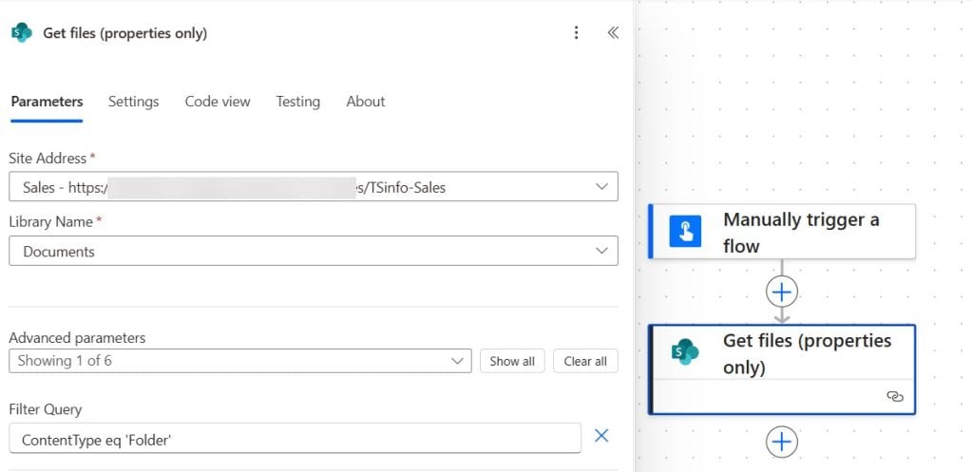Open the Testing tab
Image resolution: width=973 pixels, height=472 pixels.
pos(297,102)
